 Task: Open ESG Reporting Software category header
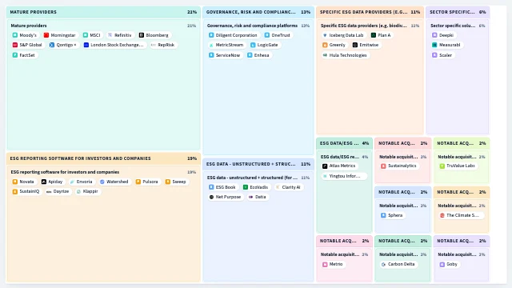tap(103, 158)
